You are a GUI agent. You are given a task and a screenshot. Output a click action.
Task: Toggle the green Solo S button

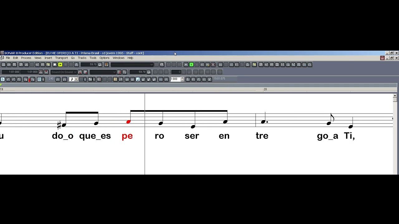191,64
